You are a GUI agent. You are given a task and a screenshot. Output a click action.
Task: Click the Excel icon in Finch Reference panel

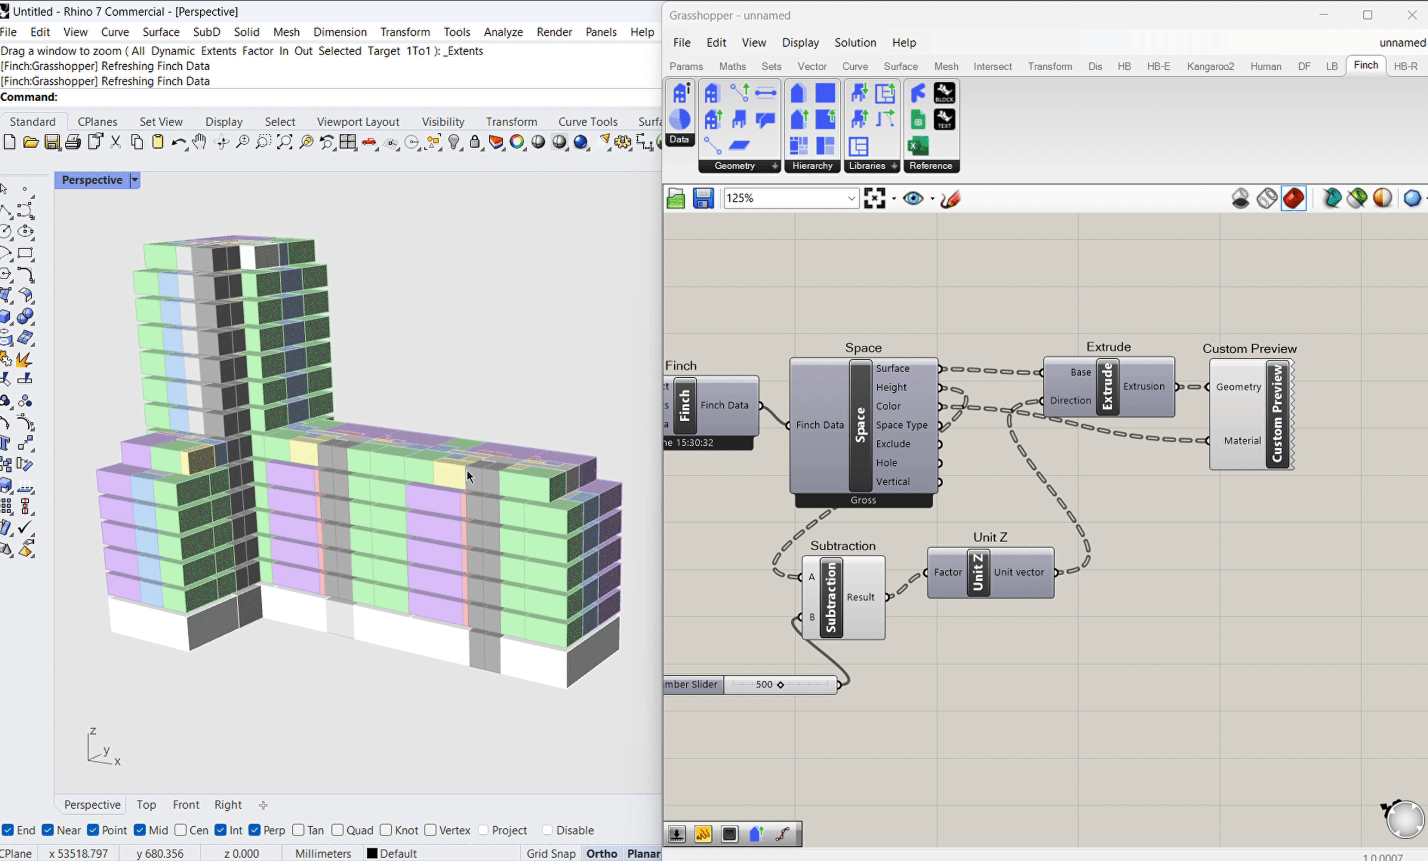tap(918, 146)
